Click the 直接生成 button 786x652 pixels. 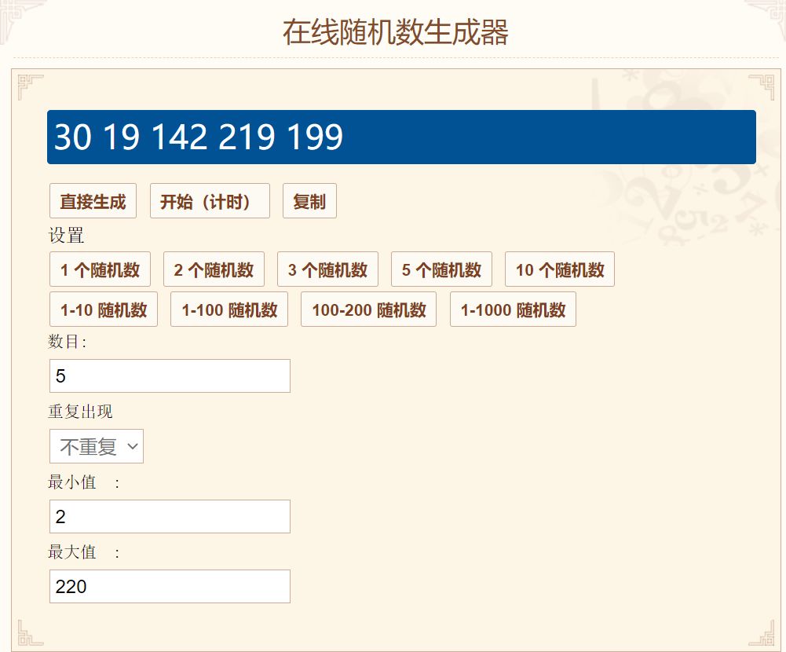point(93,201)
